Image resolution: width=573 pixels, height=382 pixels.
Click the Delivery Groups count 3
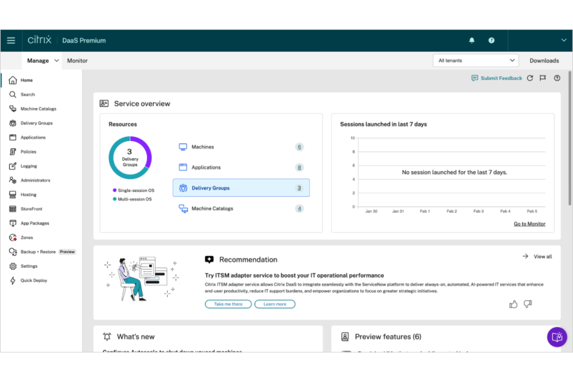(x=299, y=188)
